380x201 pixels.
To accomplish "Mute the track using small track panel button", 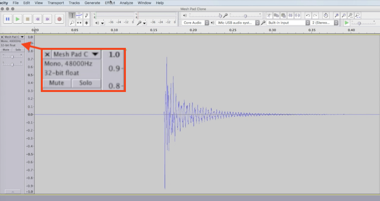I will pyautogui.click(x=6, y=49).
